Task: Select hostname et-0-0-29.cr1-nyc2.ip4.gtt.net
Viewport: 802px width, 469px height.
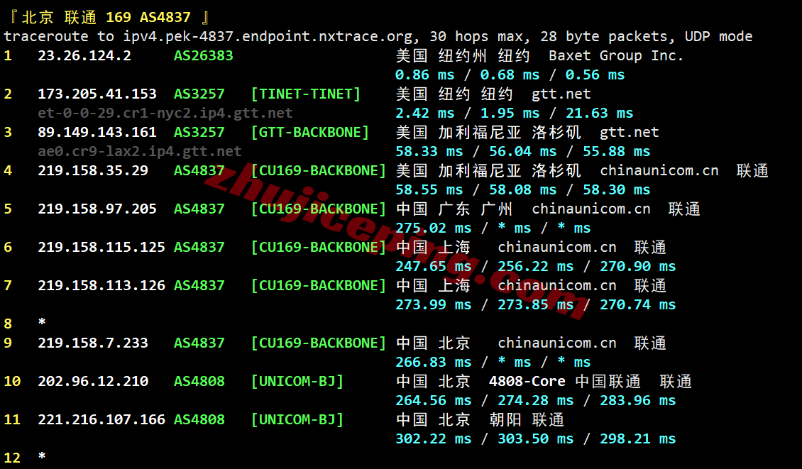Action: (165, 113)
